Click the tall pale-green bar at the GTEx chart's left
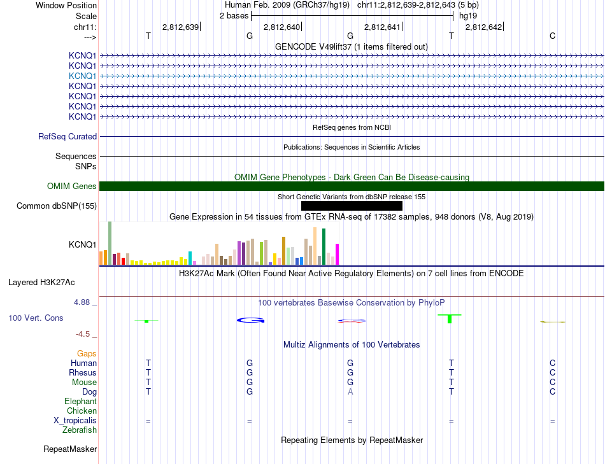Viewport: 605px width, 464px height. pyautogui.click(x=110, y=243)
